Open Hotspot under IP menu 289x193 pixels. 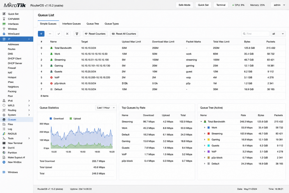coord(12,77)
